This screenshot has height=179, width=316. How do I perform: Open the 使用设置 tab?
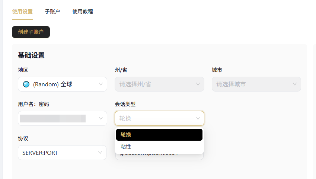click(22, 12)
